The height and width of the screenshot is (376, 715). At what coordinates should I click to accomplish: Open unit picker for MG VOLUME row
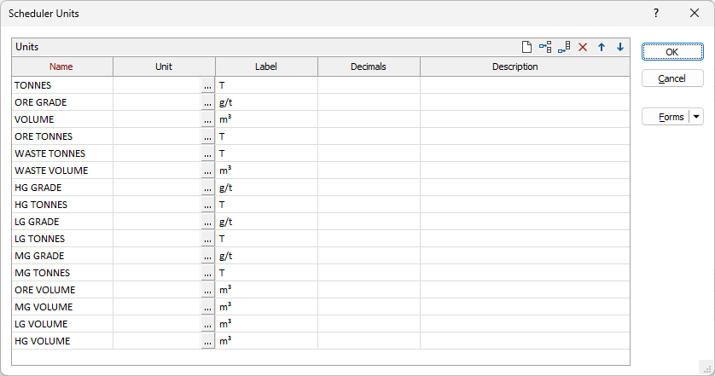click(x=207, y=307)
